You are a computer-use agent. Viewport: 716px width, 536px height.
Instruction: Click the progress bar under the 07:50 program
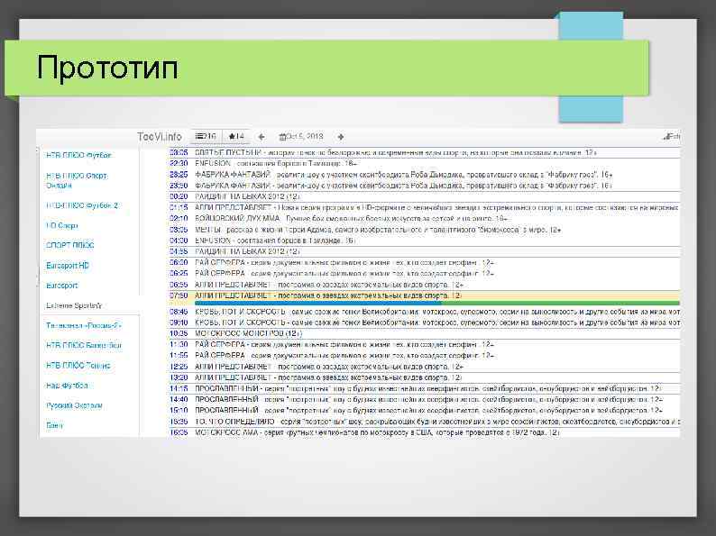pyautogui.click(x=437, y=303)
